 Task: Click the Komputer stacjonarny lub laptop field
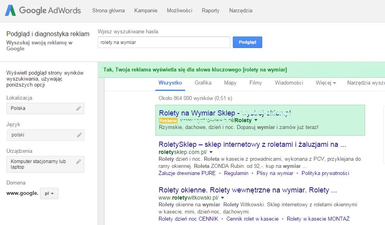coord(45,164)
